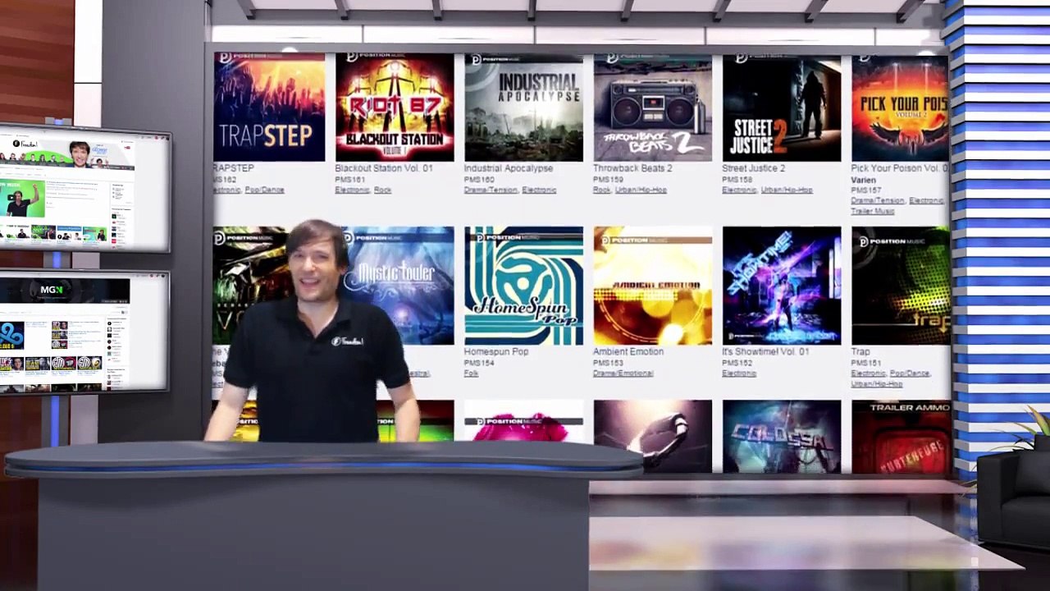Open Rock link under Throwback Beats 2
Image resolution: width=1050 pixels, height=591 pixels.
tap(602, 190)
